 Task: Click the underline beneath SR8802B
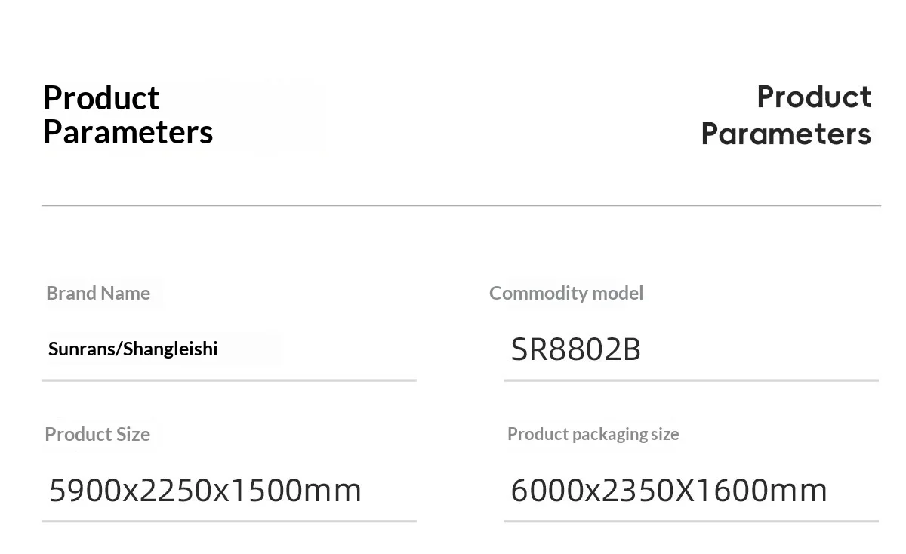click(x=692, y=380)
